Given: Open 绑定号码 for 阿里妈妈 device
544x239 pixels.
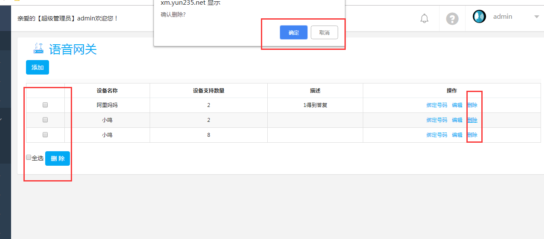Looking at the screenshot, I should coord(437,105).
